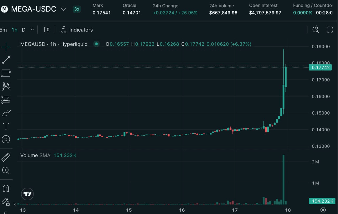Click the 0.0090% funding rate value
The image size is (338, 214).
(303, 13)
